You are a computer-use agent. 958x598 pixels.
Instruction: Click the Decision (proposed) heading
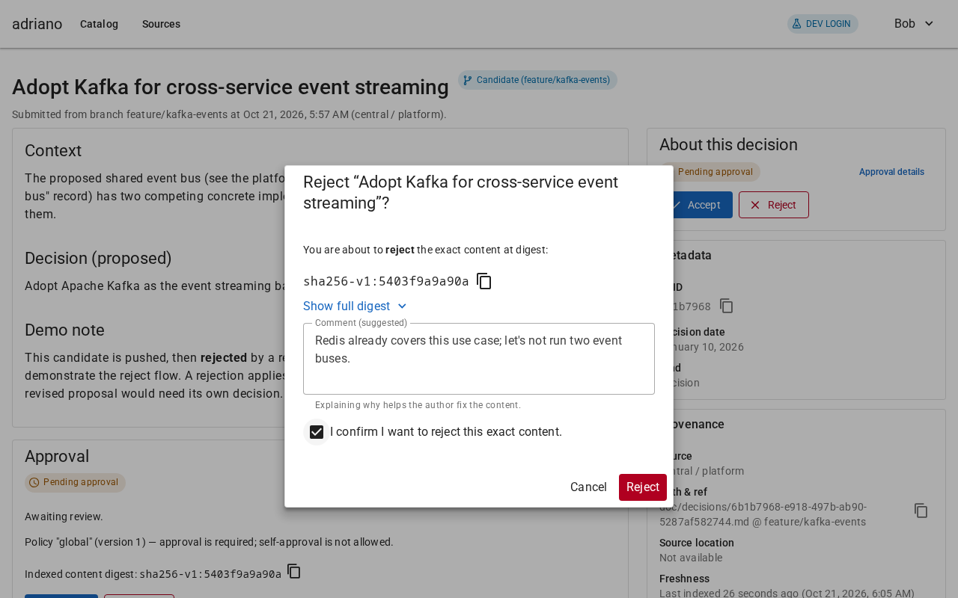coord(98,259)
